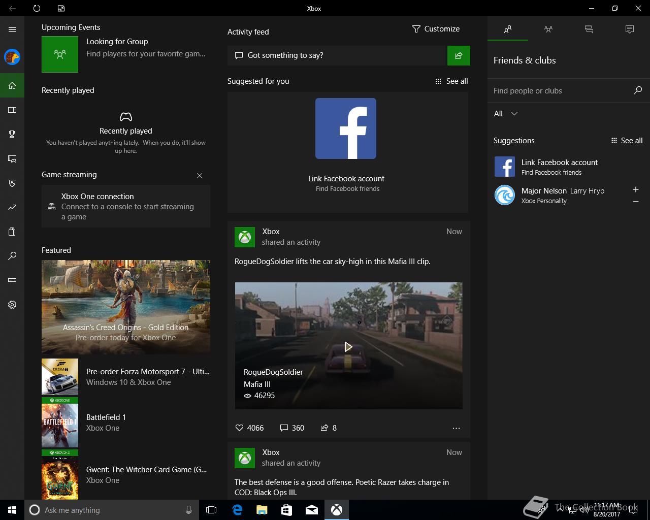Switch to Friends & clubs tab
Screen dimensions: 650x520
(x=508, y=29)
